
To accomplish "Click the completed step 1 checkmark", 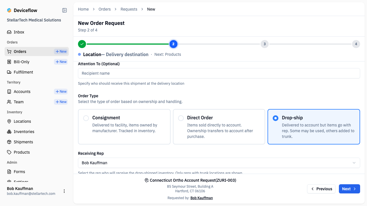I will click(x=82, y=44).
